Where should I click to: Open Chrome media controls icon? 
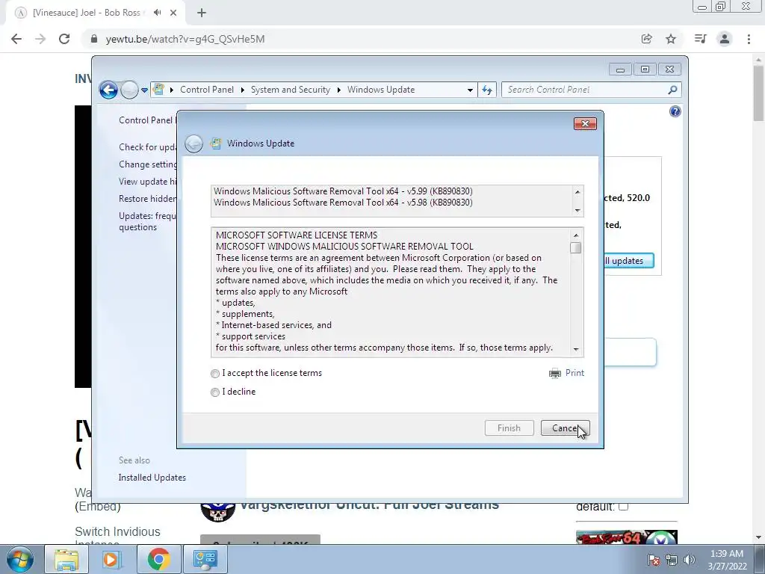pos(700,39)
